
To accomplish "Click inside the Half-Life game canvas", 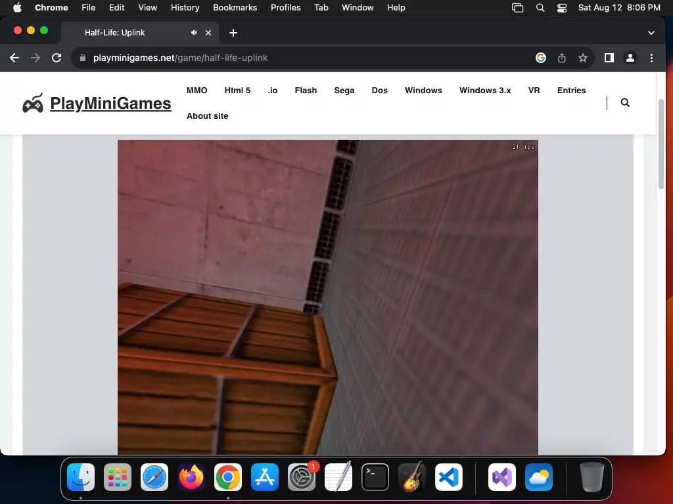I will point(327,297).
